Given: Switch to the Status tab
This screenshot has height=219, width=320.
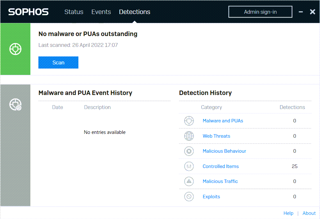Looking at the screenshot, I should click(x=74, y=12).
